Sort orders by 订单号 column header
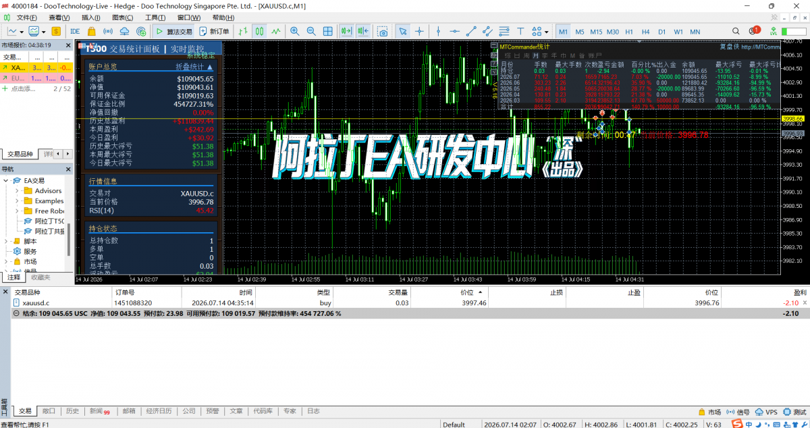The width and height of the screenshot is (810, 428). click(x=146, y=292)
